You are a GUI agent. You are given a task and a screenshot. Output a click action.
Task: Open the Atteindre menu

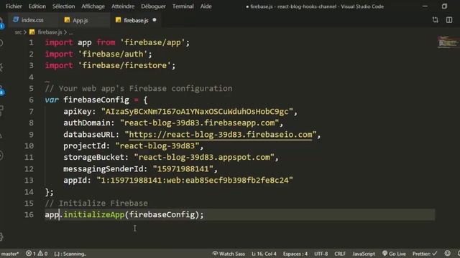tap(123, 6)
